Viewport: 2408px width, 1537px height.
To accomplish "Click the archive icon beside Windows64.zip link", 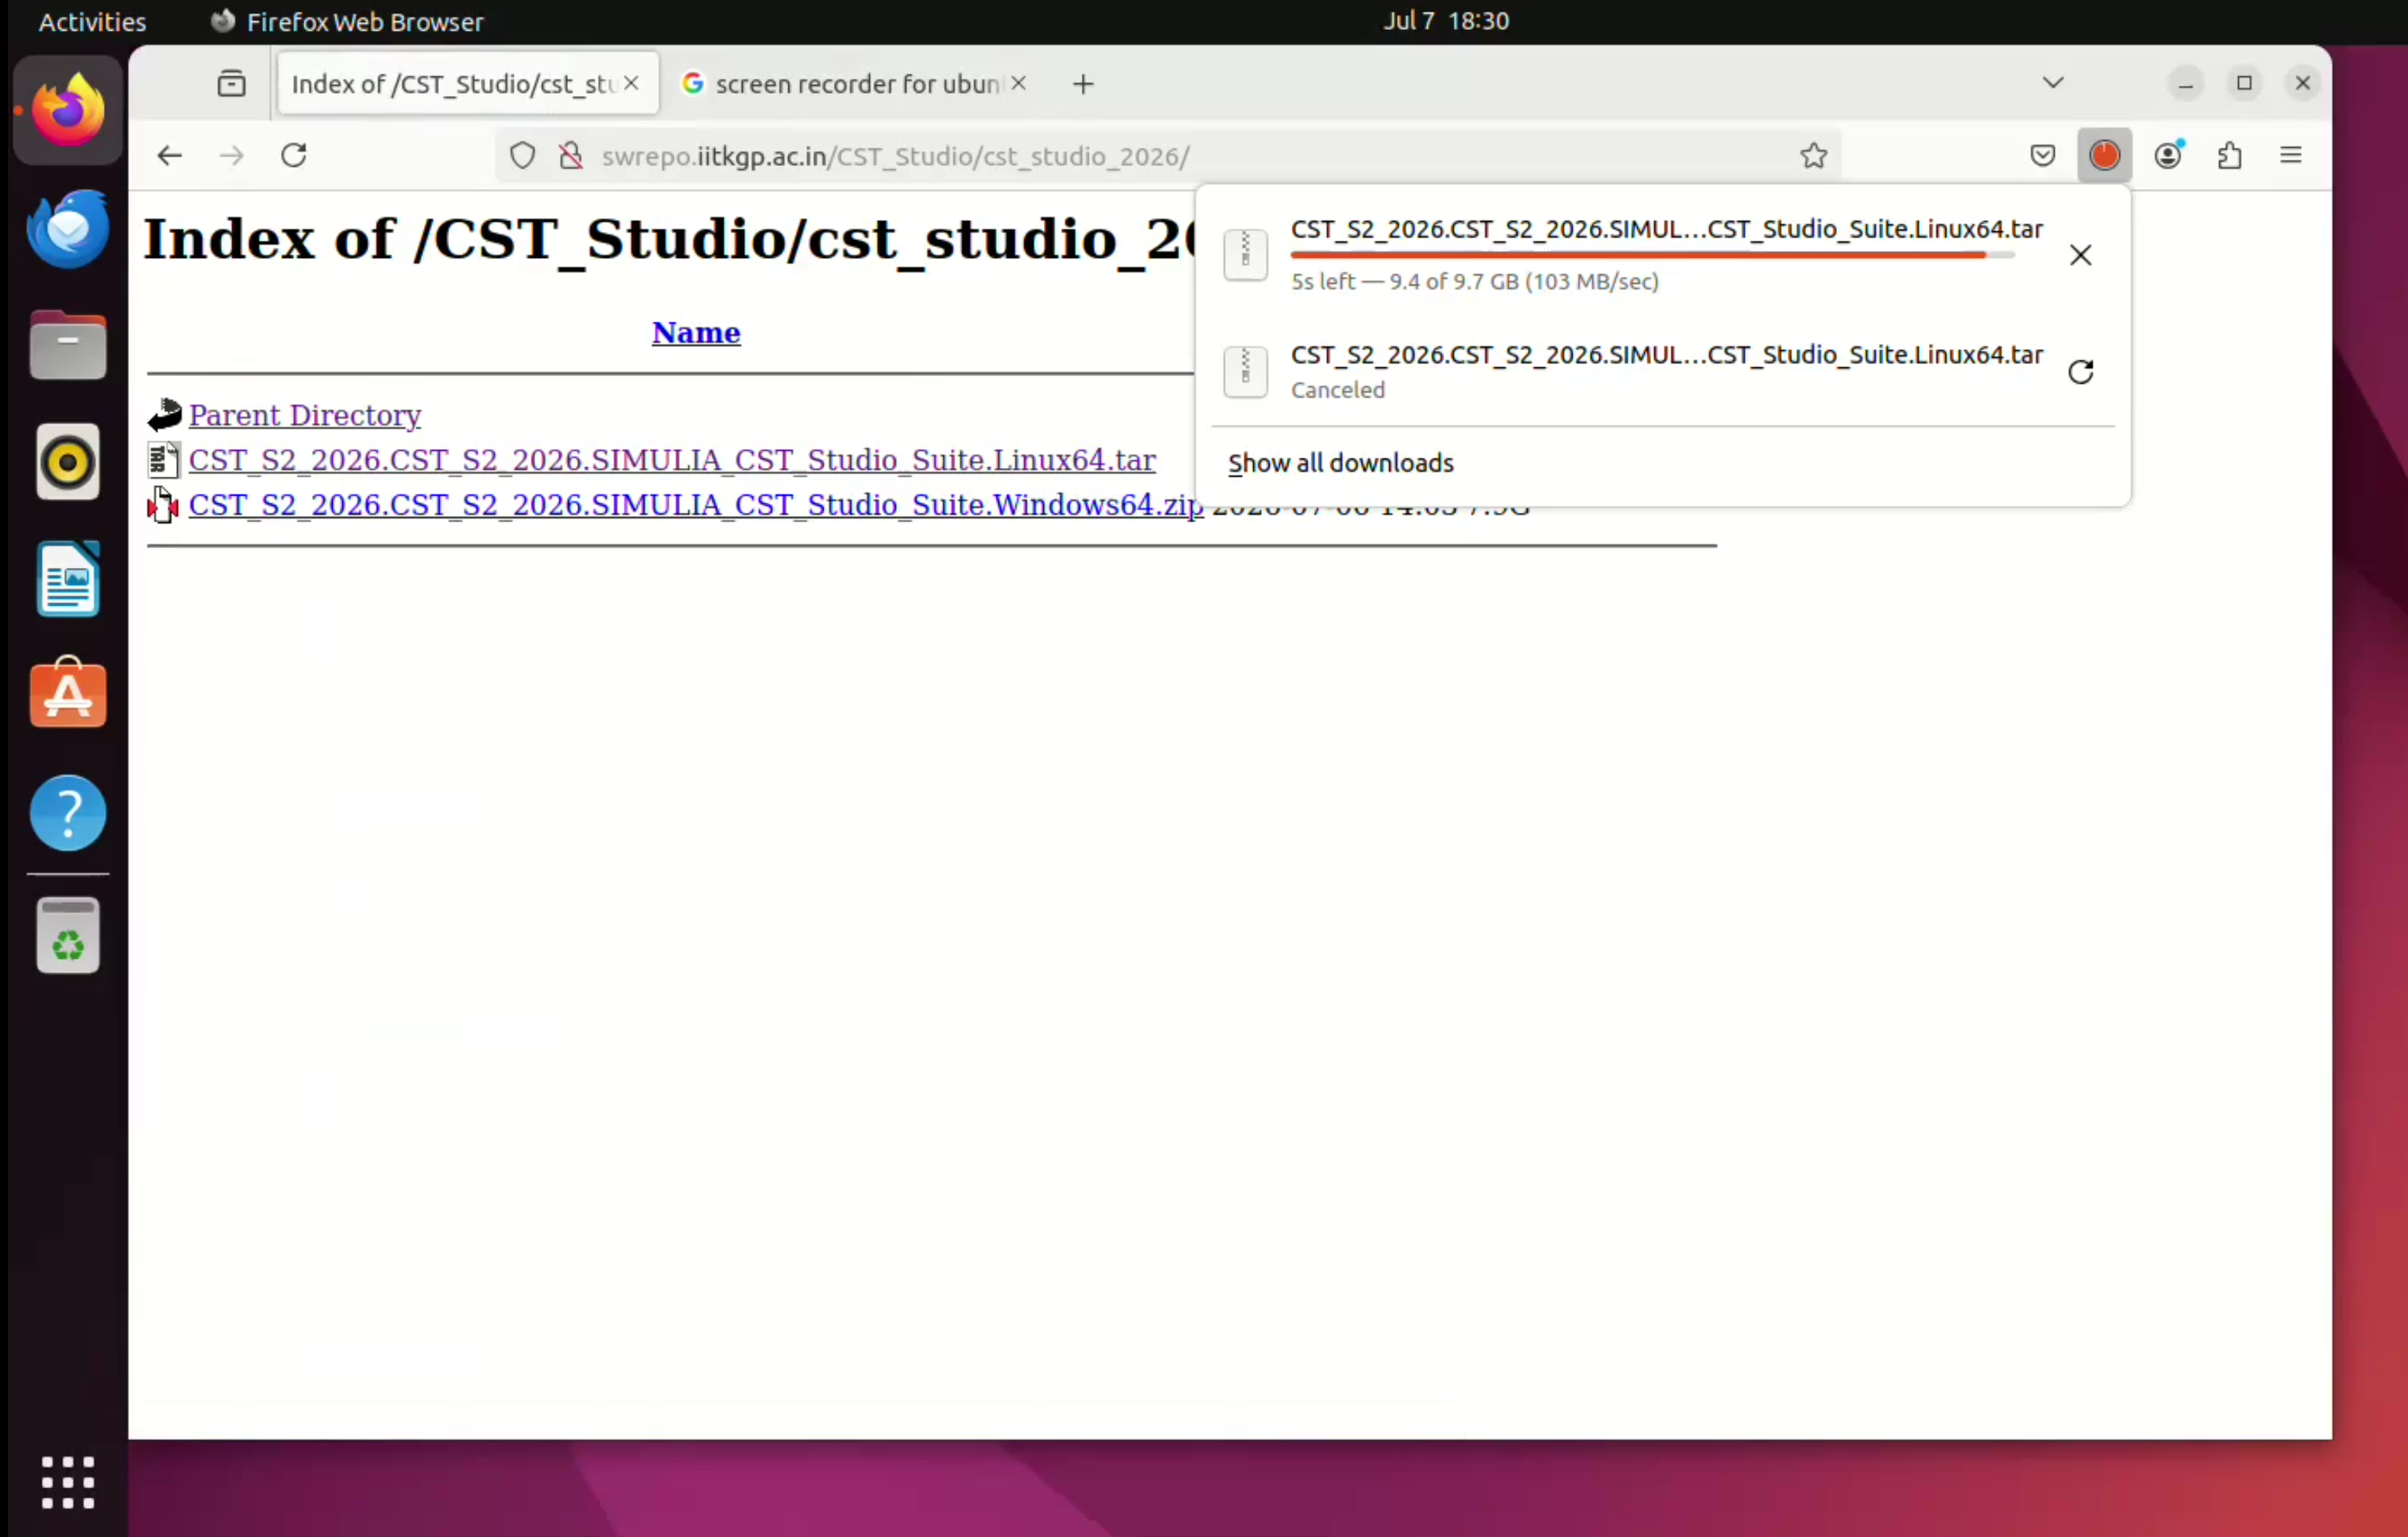I will point(163,505).
